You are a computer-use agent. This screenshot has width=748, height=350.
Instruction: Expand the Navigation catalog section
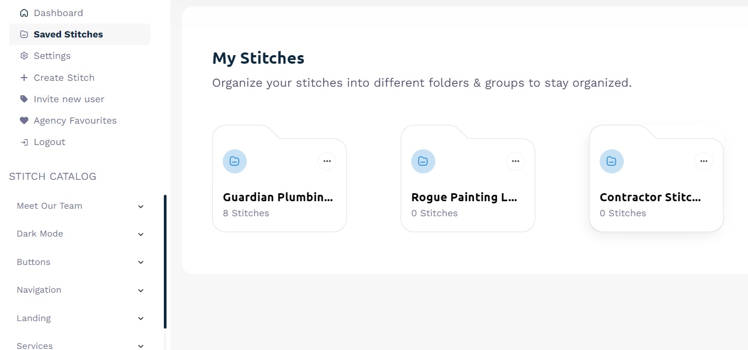point(141,291)
